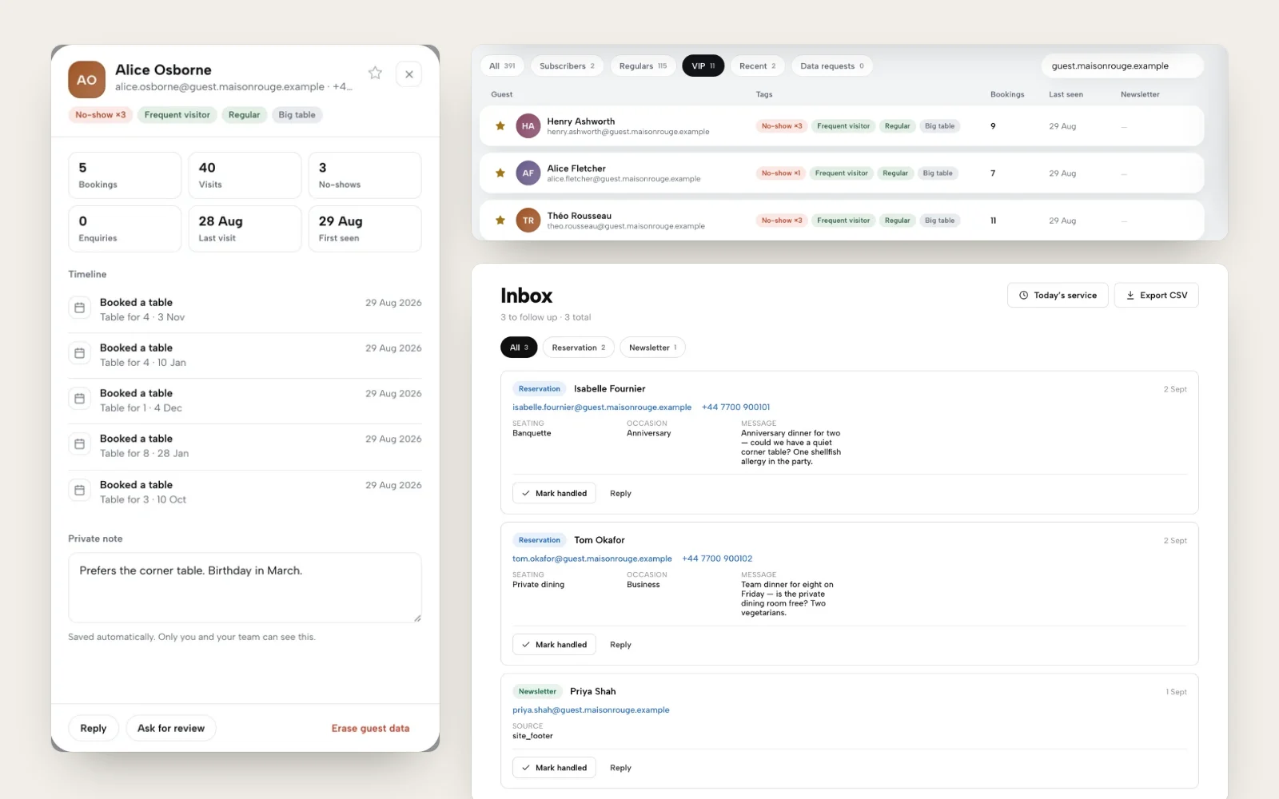Click the Last seen column header
The width and height of the screenshot is (1279, 799).
(1066, 94)
